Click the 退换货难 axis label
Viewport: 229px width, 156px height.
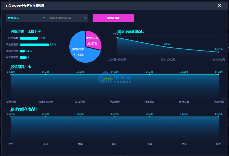click(184, 102)
